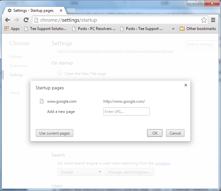
Task: Maximize the Chrome window
Action: (200, 4)
